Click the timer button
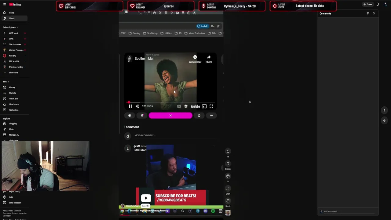 199,116
